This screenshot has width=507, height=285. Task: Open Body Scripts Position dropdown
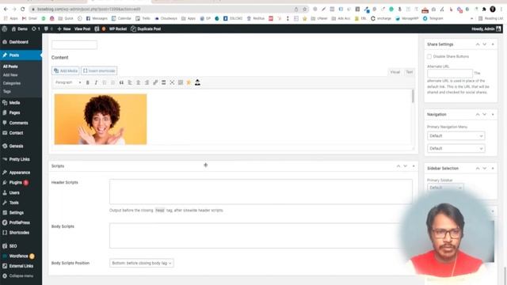point(142,263)
